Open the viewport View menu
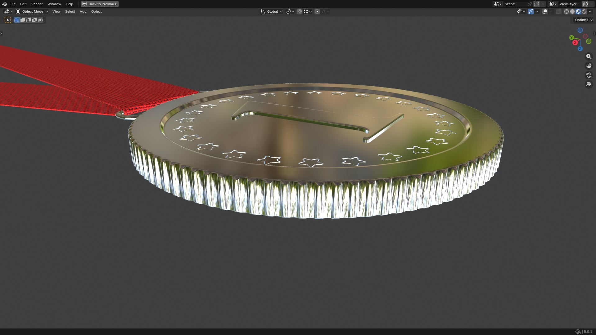 (56, 11)
